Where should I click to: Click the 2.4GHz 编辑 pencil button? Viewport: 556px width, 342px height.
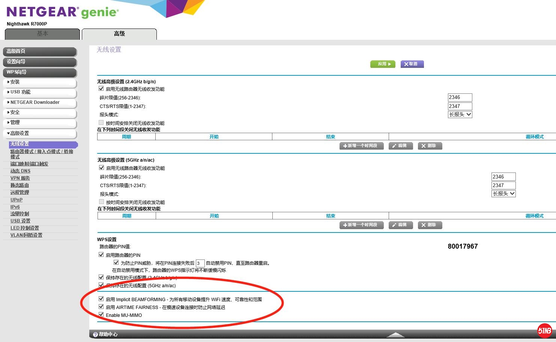tap(401, 146)
